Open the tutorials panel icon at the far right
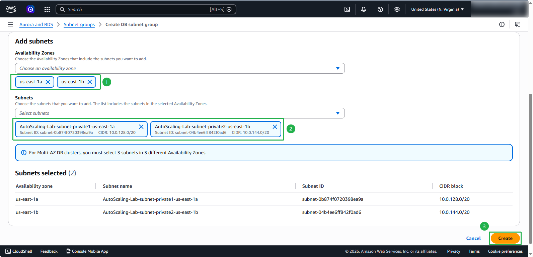Image resolution: width=533 pixels, height=257 pixels. (x=518, y=24)
